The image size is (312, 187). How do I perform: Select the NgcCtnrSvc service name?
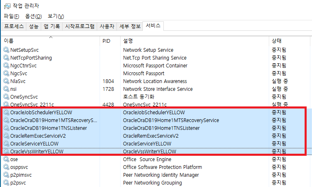(x=23, y=66)
